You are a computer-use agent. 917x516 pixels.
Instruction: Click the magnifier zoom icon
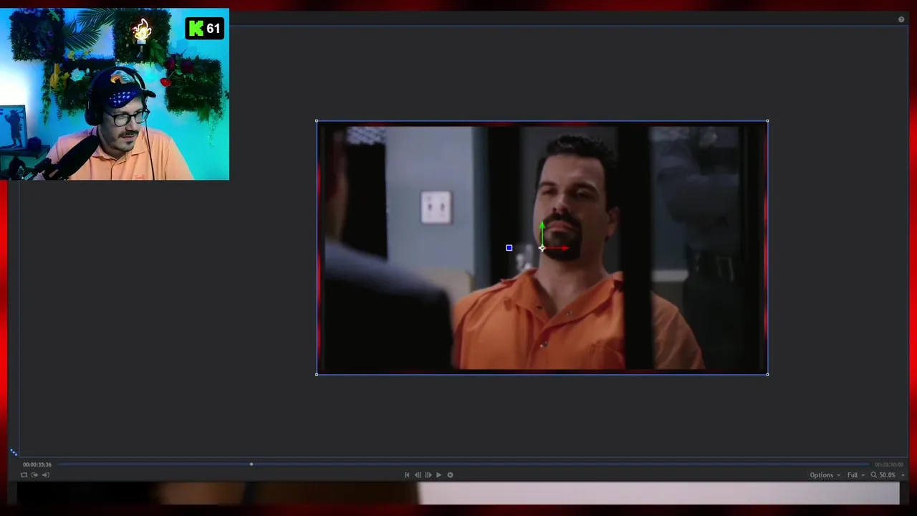(x=873, y=475)
